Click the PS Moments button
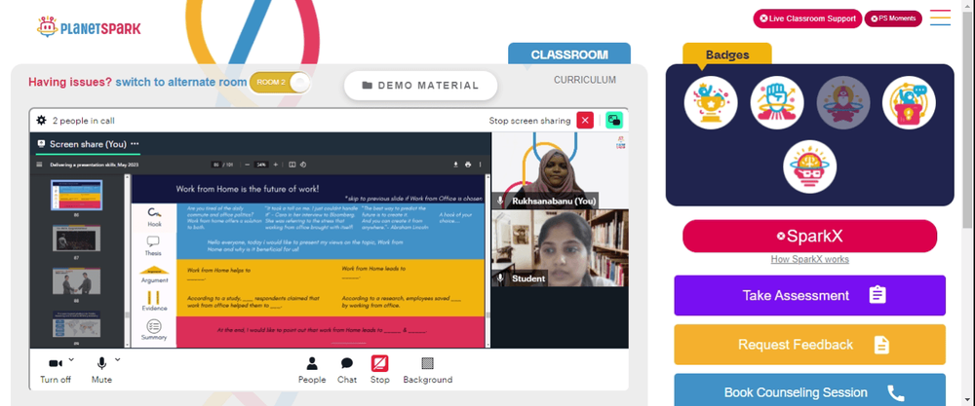Screen dimensions: 975x406 [x=893, y=18]
